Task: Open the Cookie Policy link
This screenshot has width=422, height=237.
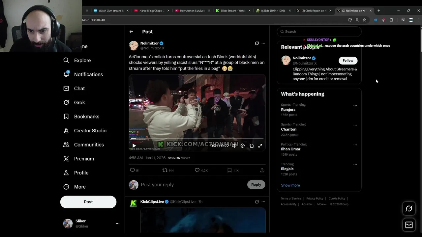Action: 337,198
